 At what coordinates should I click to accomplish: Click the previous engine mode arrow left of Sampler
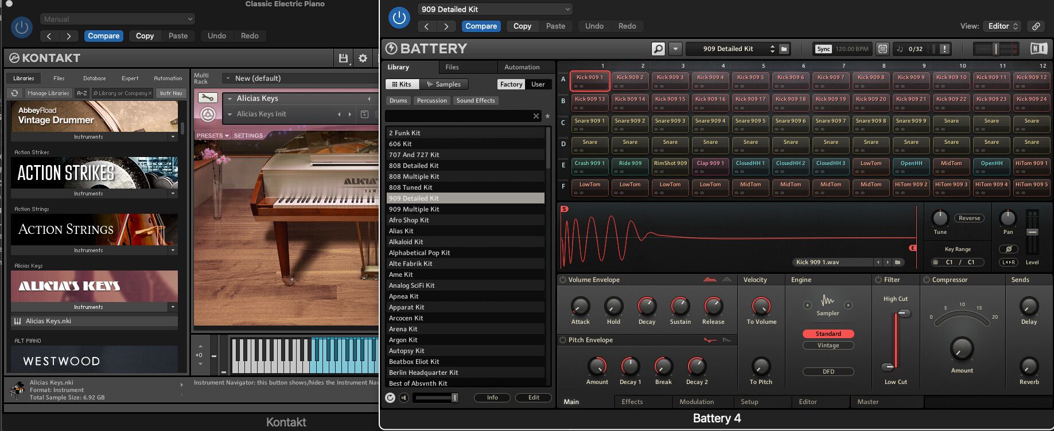click(x=807, y=305)
